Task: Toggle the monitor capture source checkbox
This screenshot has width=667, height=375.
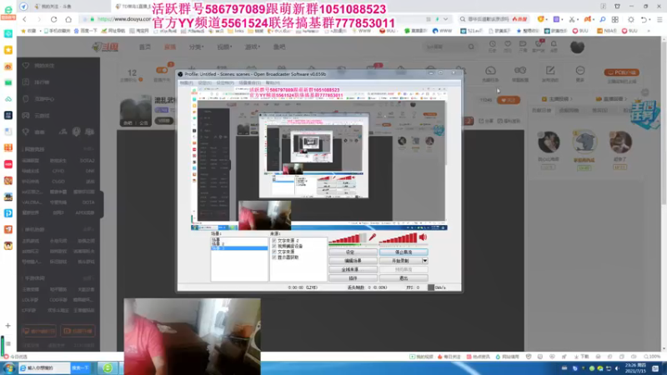Action: click(274, 257)
